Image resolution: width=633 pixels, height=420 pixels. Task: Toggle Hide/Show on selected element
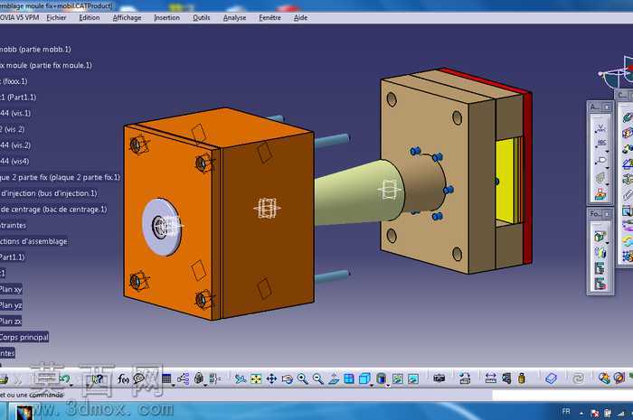coord(398,378)
